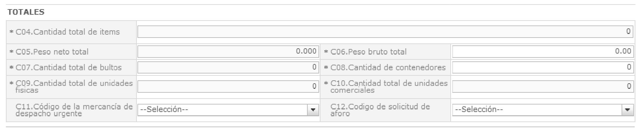Click the C09 total unidades fisicas input
Viewport: 636px width, 128px height.
(228, 87)
